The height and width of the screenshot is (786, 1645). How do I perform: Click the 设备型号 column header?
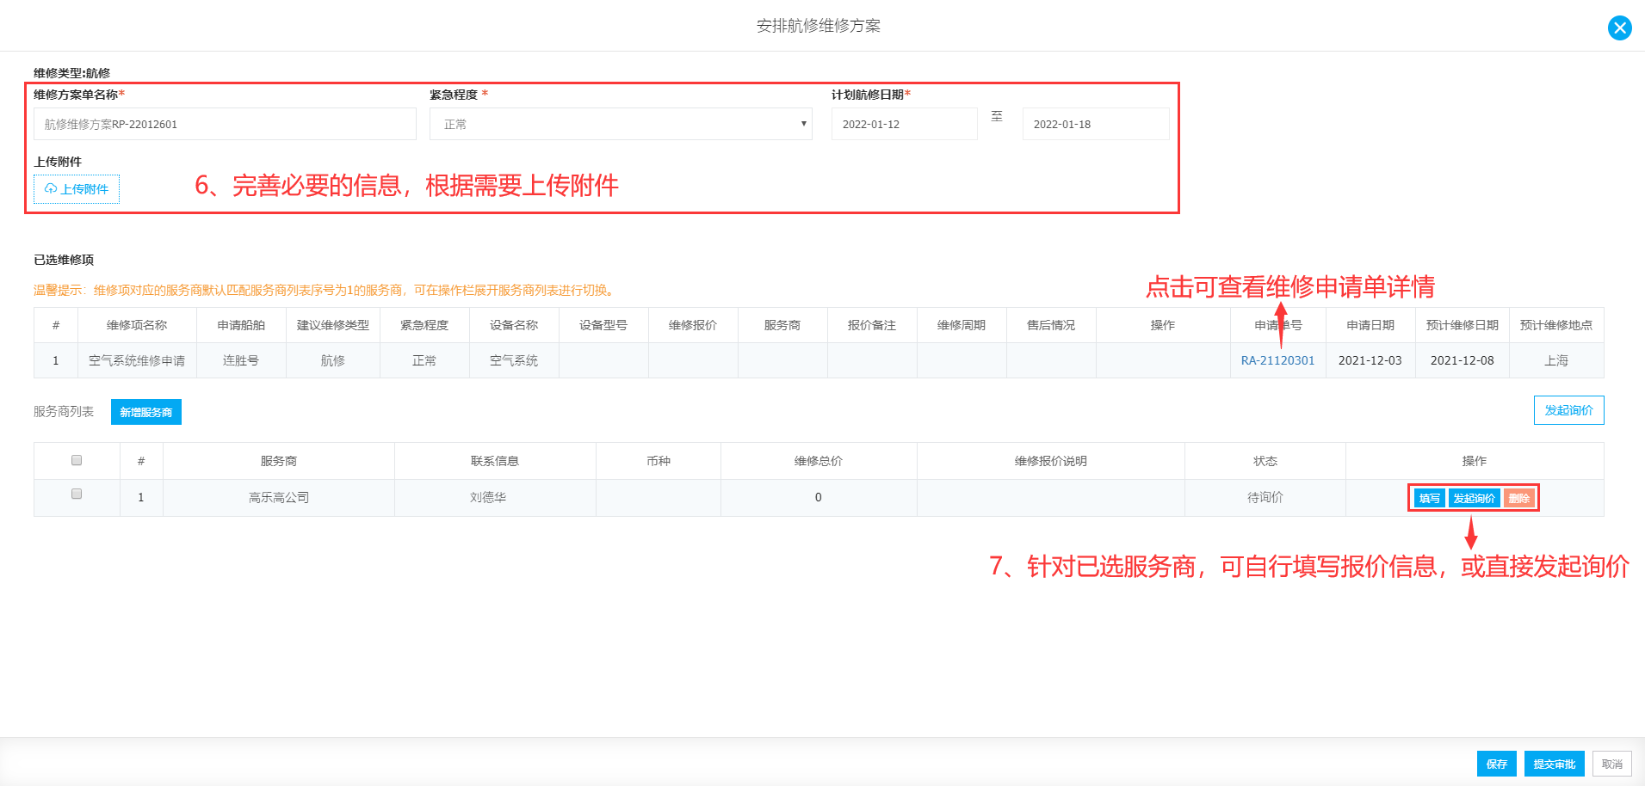click(603, 325)
